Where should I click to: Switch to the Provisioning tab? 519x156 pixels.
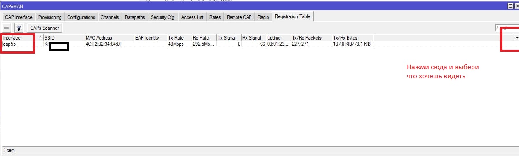(50, 17)
